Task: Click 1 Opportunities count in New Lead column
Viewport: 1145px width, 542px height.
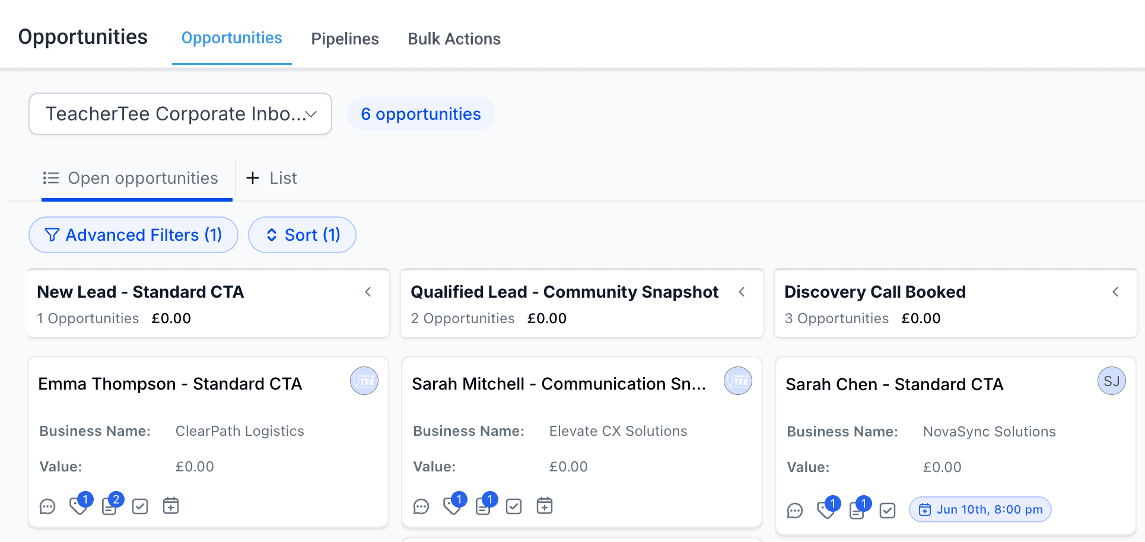Action: click(88, 318)
